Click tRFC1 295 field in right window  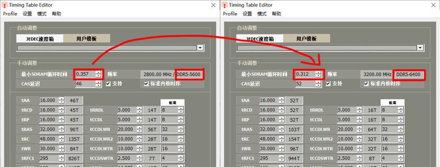pyautogui.click(x=269, y=158)
